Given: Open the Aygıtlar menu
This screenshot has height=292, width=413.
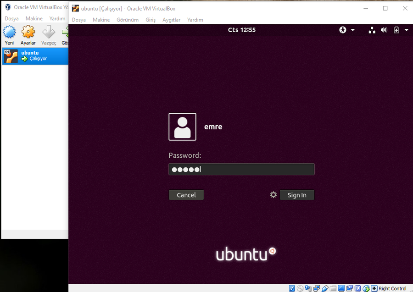Looking at the screenshot, I should (171, 20).
